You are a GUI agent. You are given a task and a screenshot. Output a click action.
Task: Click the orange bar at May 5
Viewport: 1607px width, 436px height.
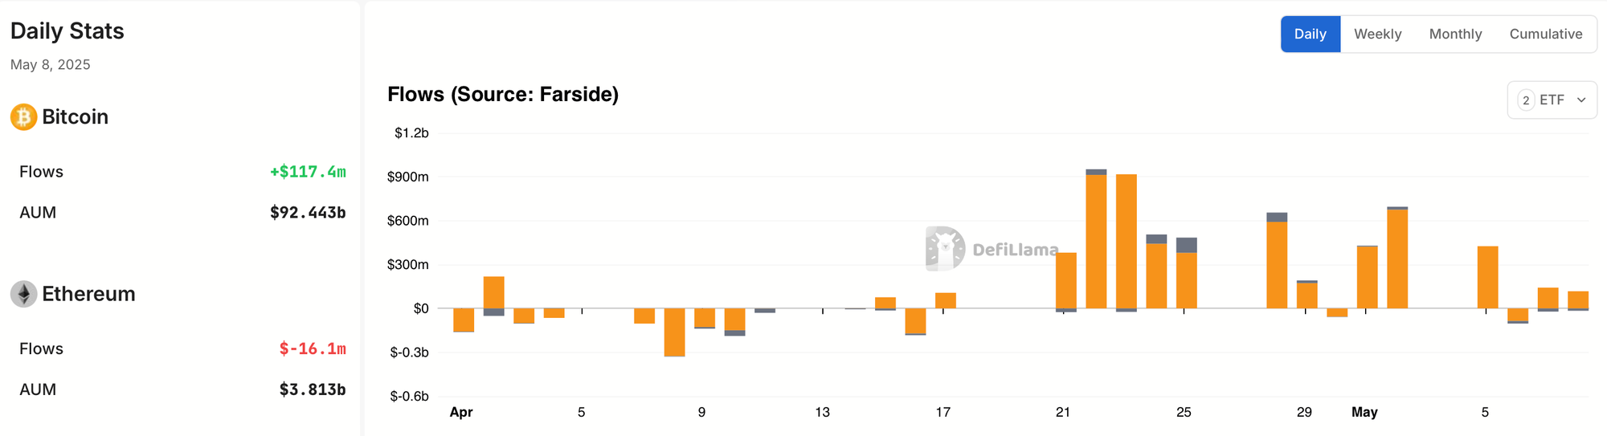pos(1487,277)
